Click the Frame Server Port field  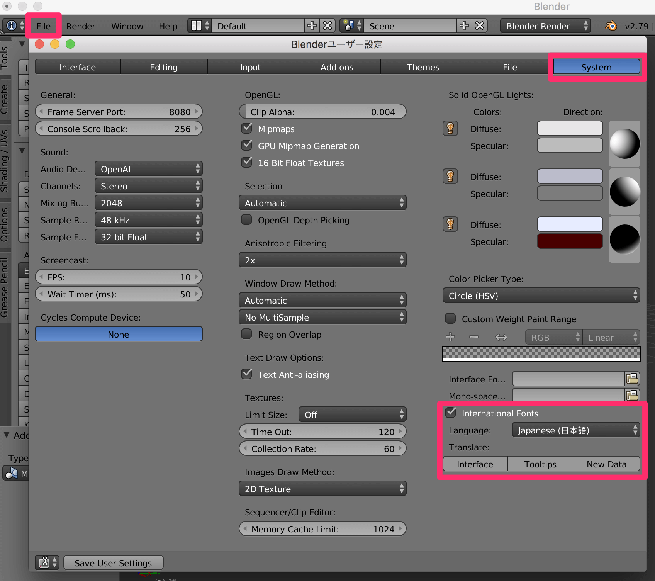point(119,112)
